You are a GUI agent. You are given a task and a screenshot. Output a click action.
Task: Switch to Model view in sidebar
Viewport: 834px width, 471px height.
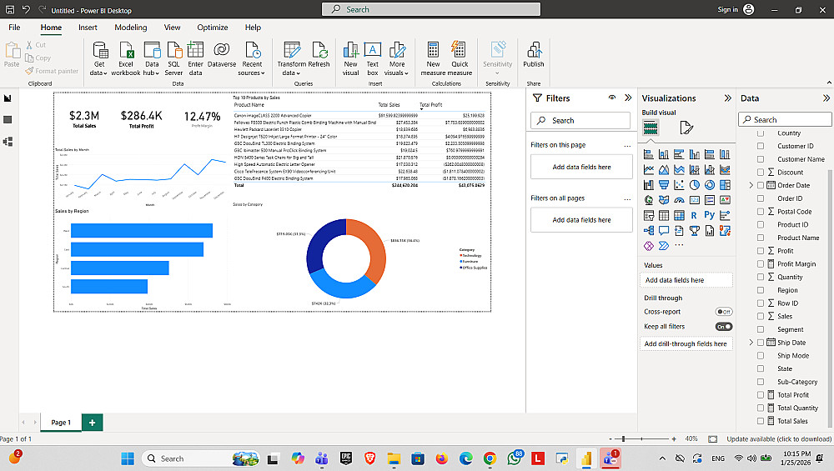(8, 142)
